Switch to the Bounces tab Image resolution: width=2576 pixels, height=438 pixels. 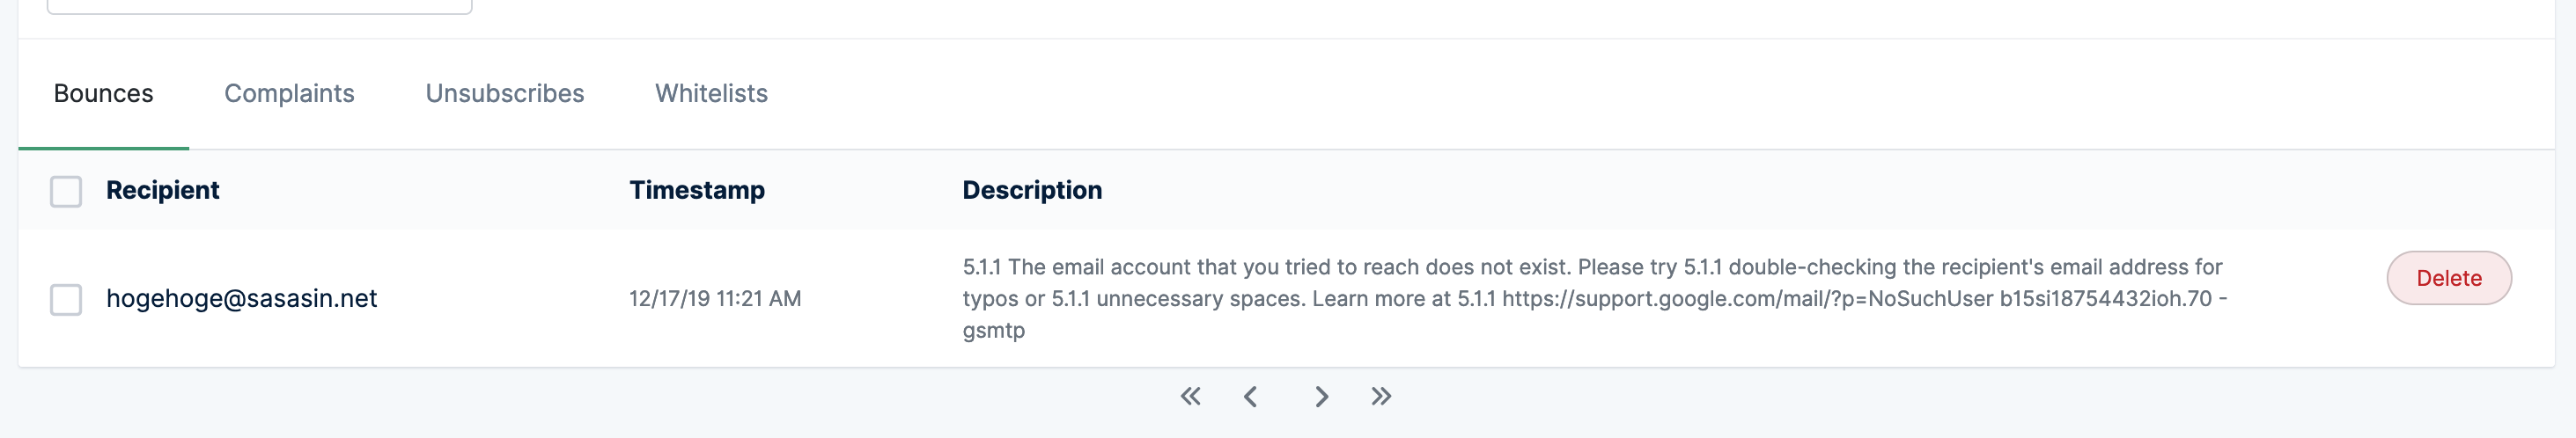(103, 94)
